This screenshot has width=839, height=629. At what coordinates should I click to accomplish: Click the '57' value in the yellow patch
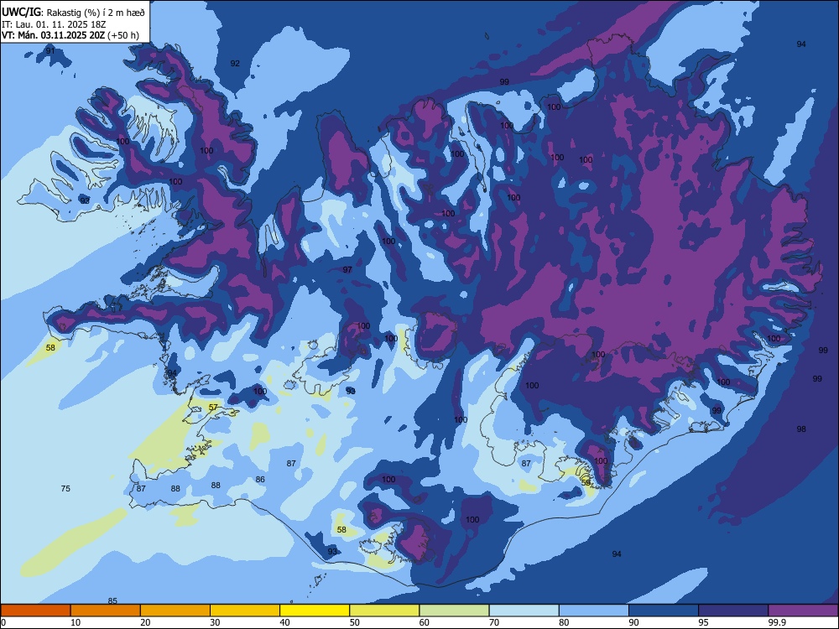point(213,407)
